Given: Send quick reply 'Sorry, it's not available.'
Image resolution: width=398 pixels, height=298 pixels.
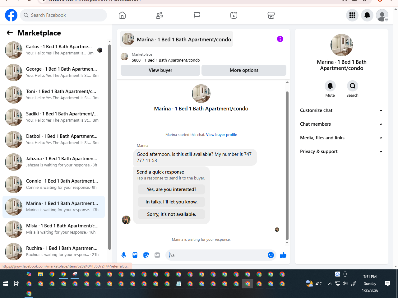Looking at the screenshot, I should coord(172,214).
